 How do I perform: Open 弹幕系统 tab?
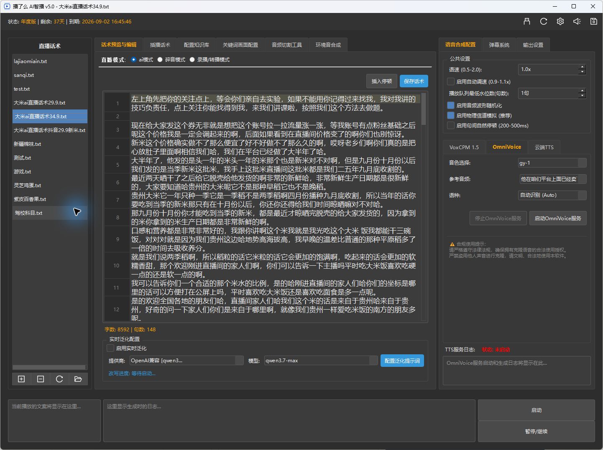click(x=499, y=45)
